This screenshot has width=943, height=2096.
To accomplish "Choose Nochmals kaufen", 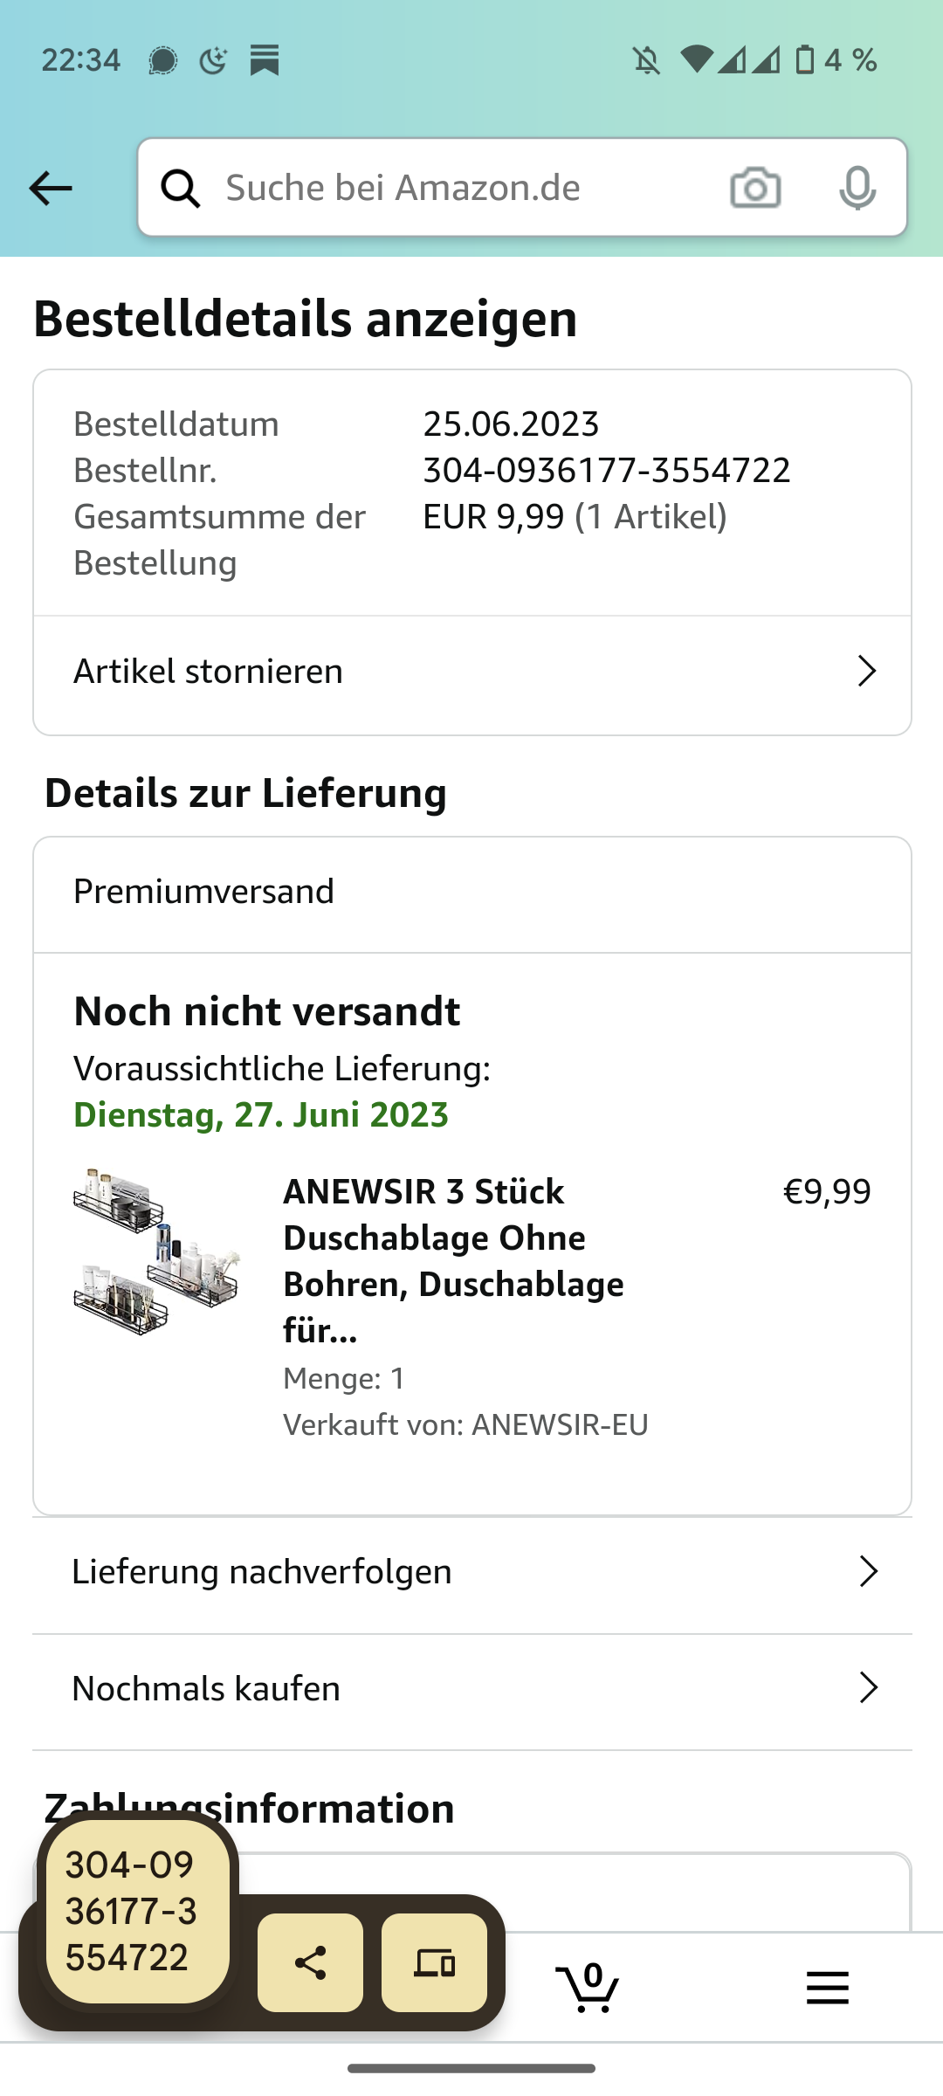I will point(206,1688).
